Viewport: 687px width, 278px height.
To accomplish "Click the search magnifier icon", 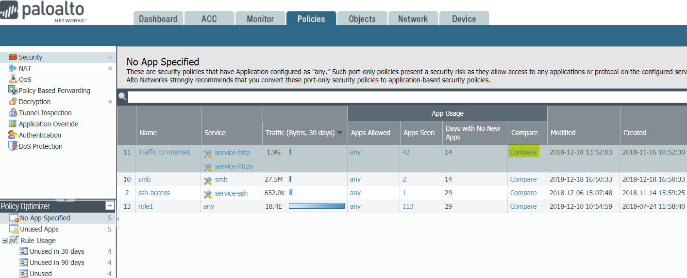I will [122, 96].
